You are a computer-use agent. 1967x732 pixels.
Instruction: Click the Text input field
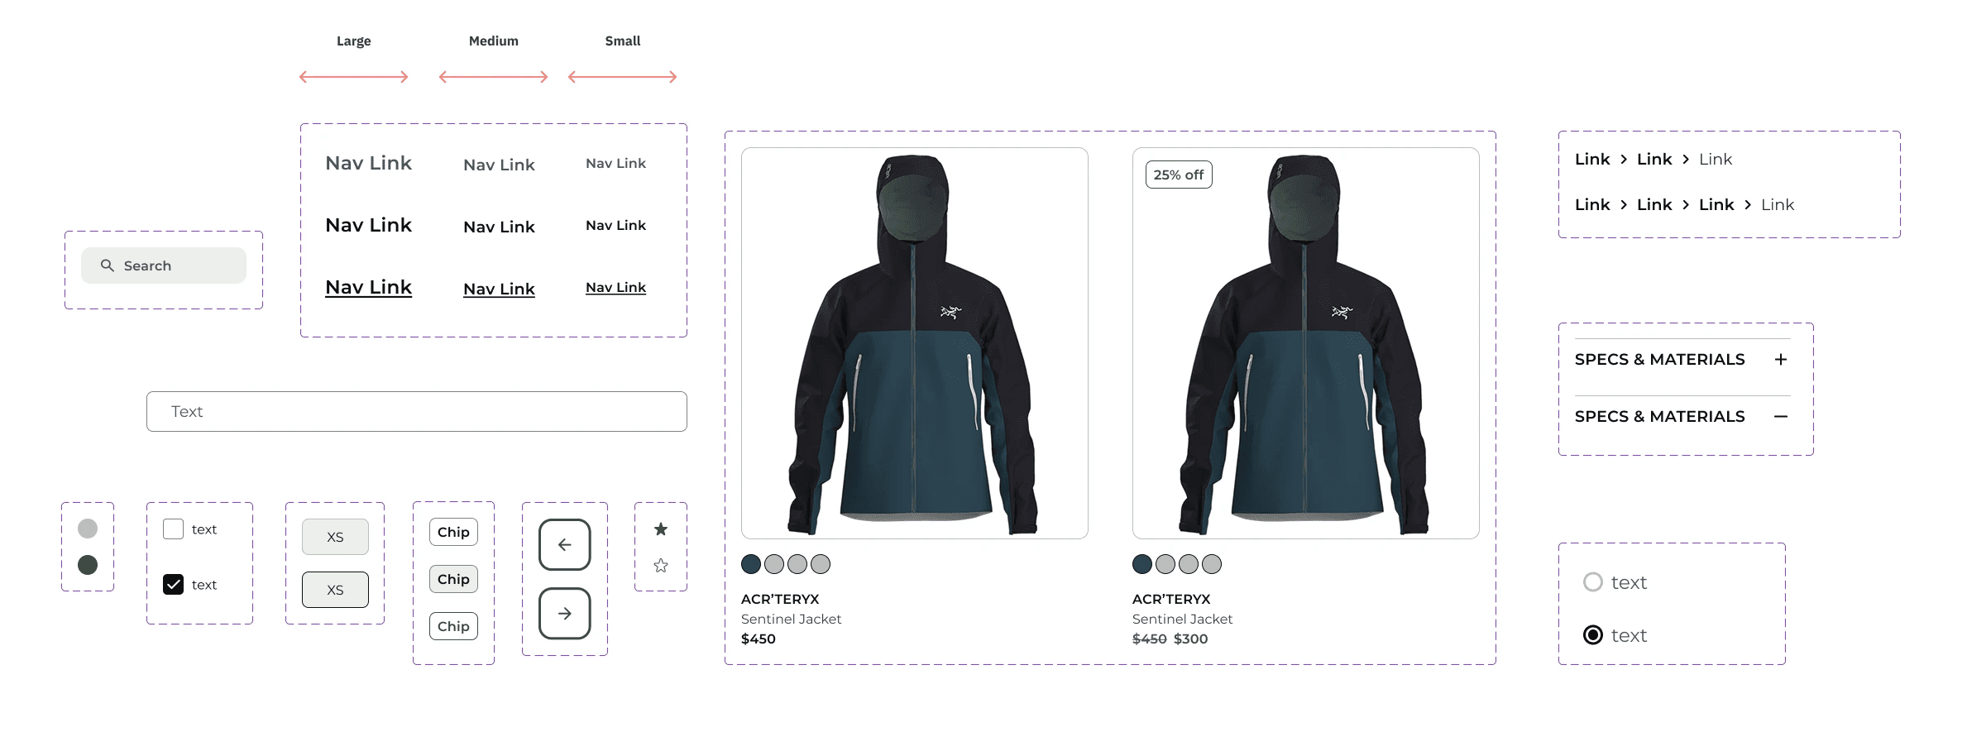[417, 411]
